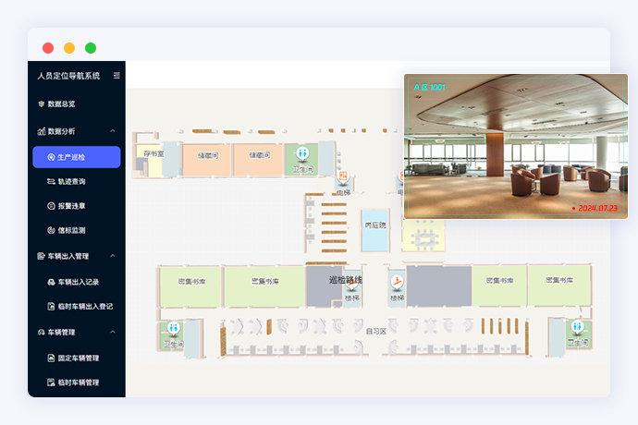
Task: Click the 数据分析 chart icon
Action: 41,131
